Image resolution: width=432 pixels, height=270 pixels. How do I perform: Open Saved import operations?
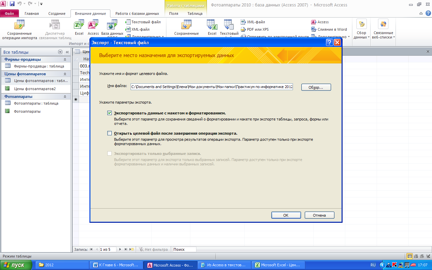pyautogui.click(x=20, y=30)
